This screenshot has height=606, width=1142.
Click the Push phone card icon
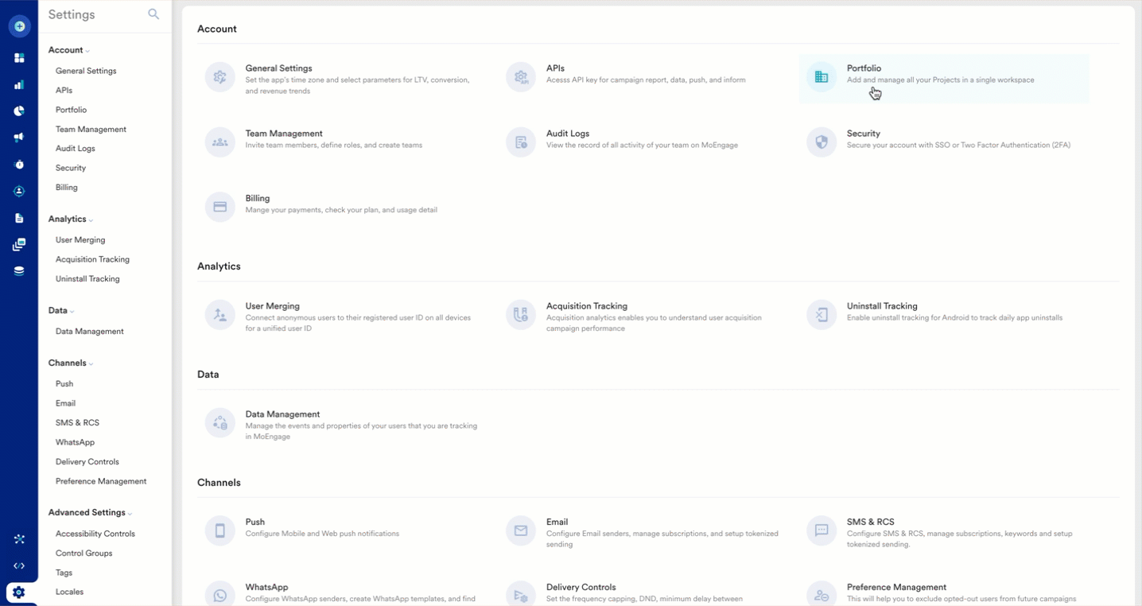click(220, 530)
